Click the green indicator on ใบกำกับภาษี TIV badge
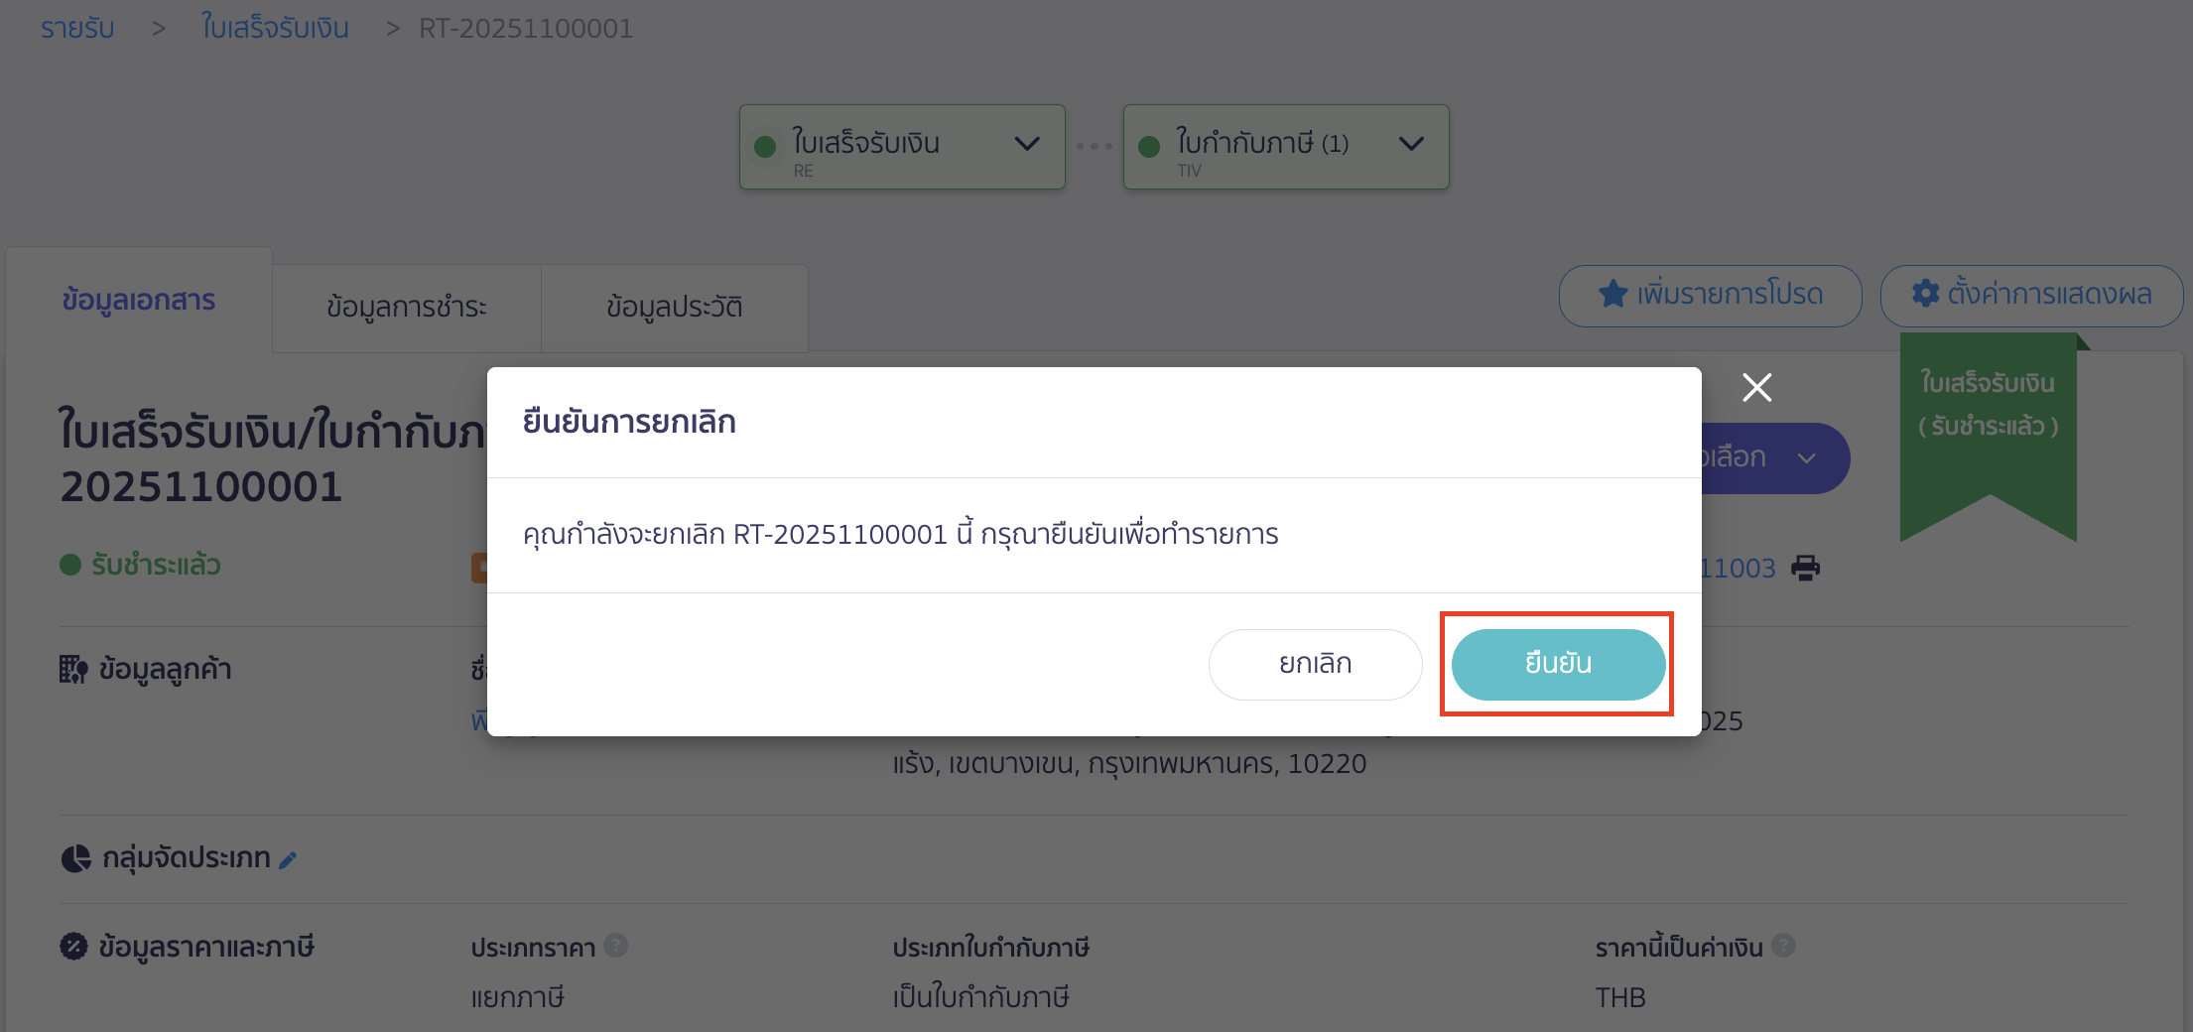Viewport: 2193px width, 1032px height. pos(1149,145)
